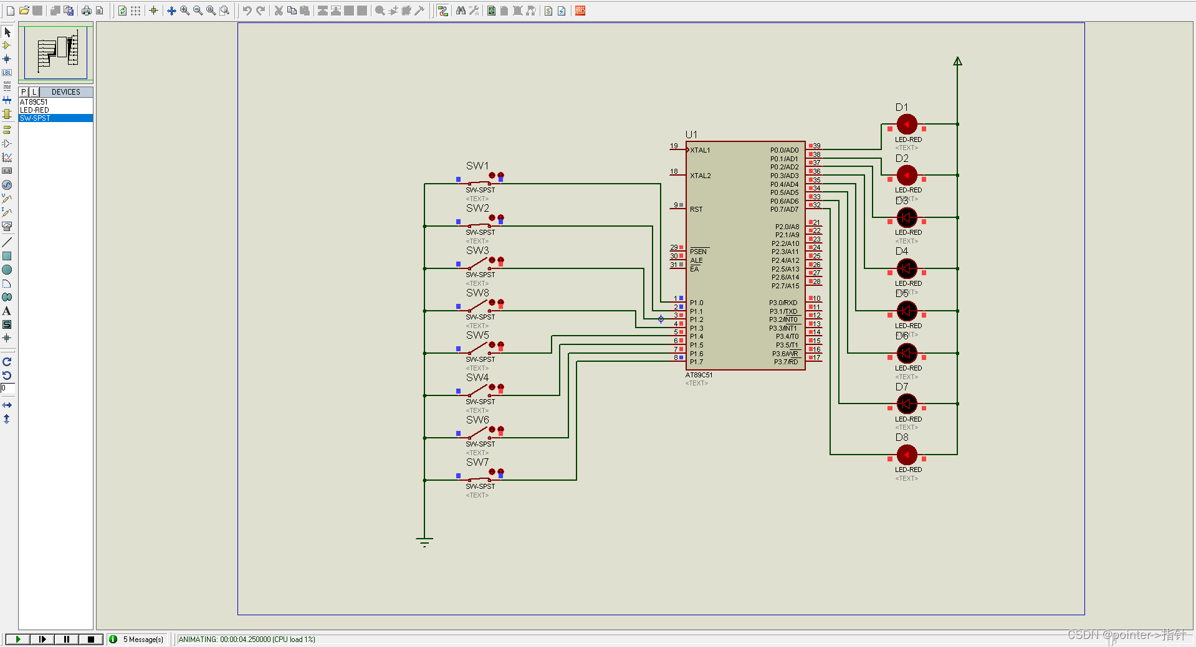This screenshot has height=647, width=1196.
Task: Zoom out of the schematic
Action: 198,11
